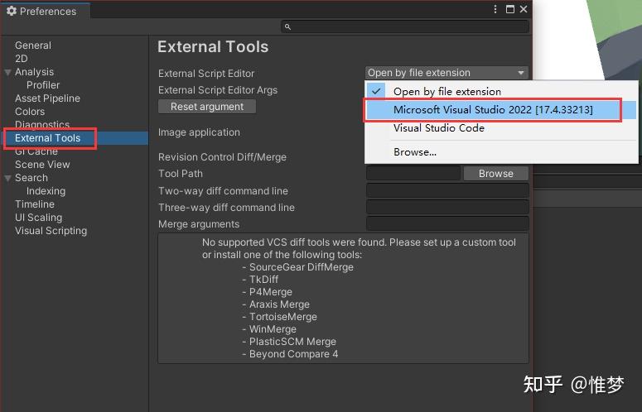Click the search magnifier icon

287,26
